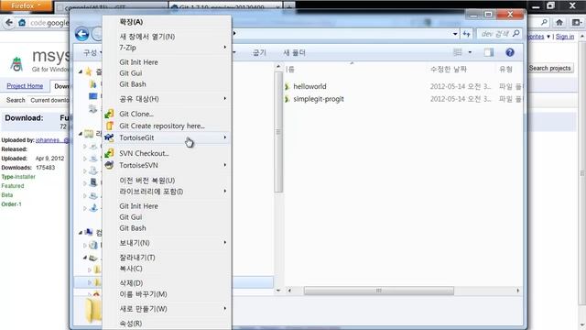Click the 유형 column header
This screenshot has width=586, height=330.
point(505,70)
